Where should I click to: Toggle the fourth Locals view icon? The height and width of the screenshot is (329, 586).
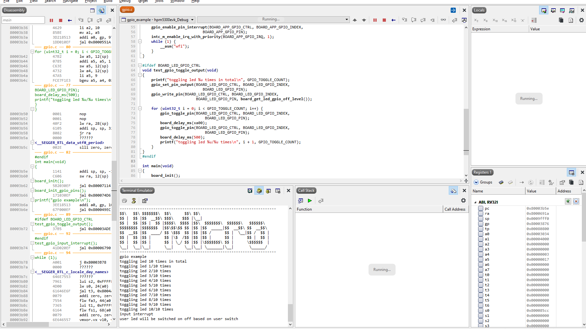572,11
